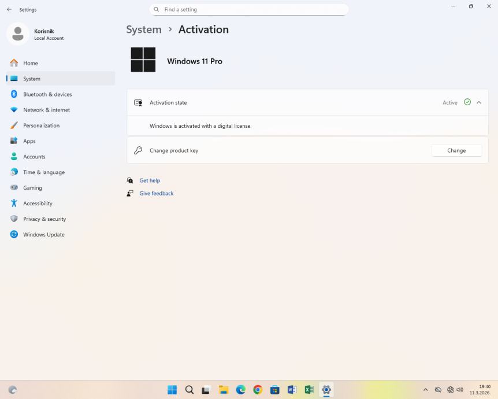
Task: Open Bluetooth & devices settings
Action: [60, 94]
